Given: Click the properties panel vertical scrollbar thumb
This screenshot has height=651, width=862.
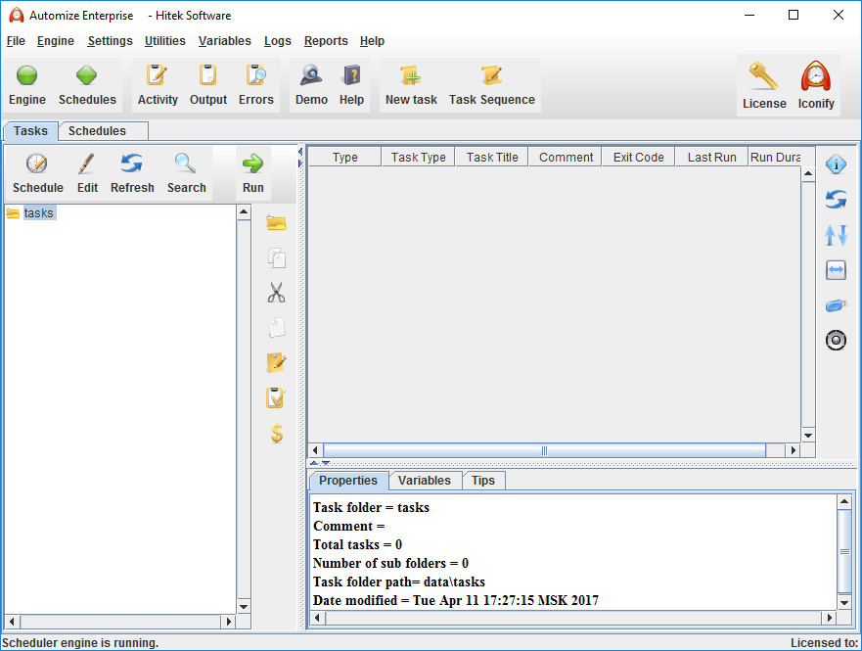Looking at the screenshot, I should coord(844,551).
